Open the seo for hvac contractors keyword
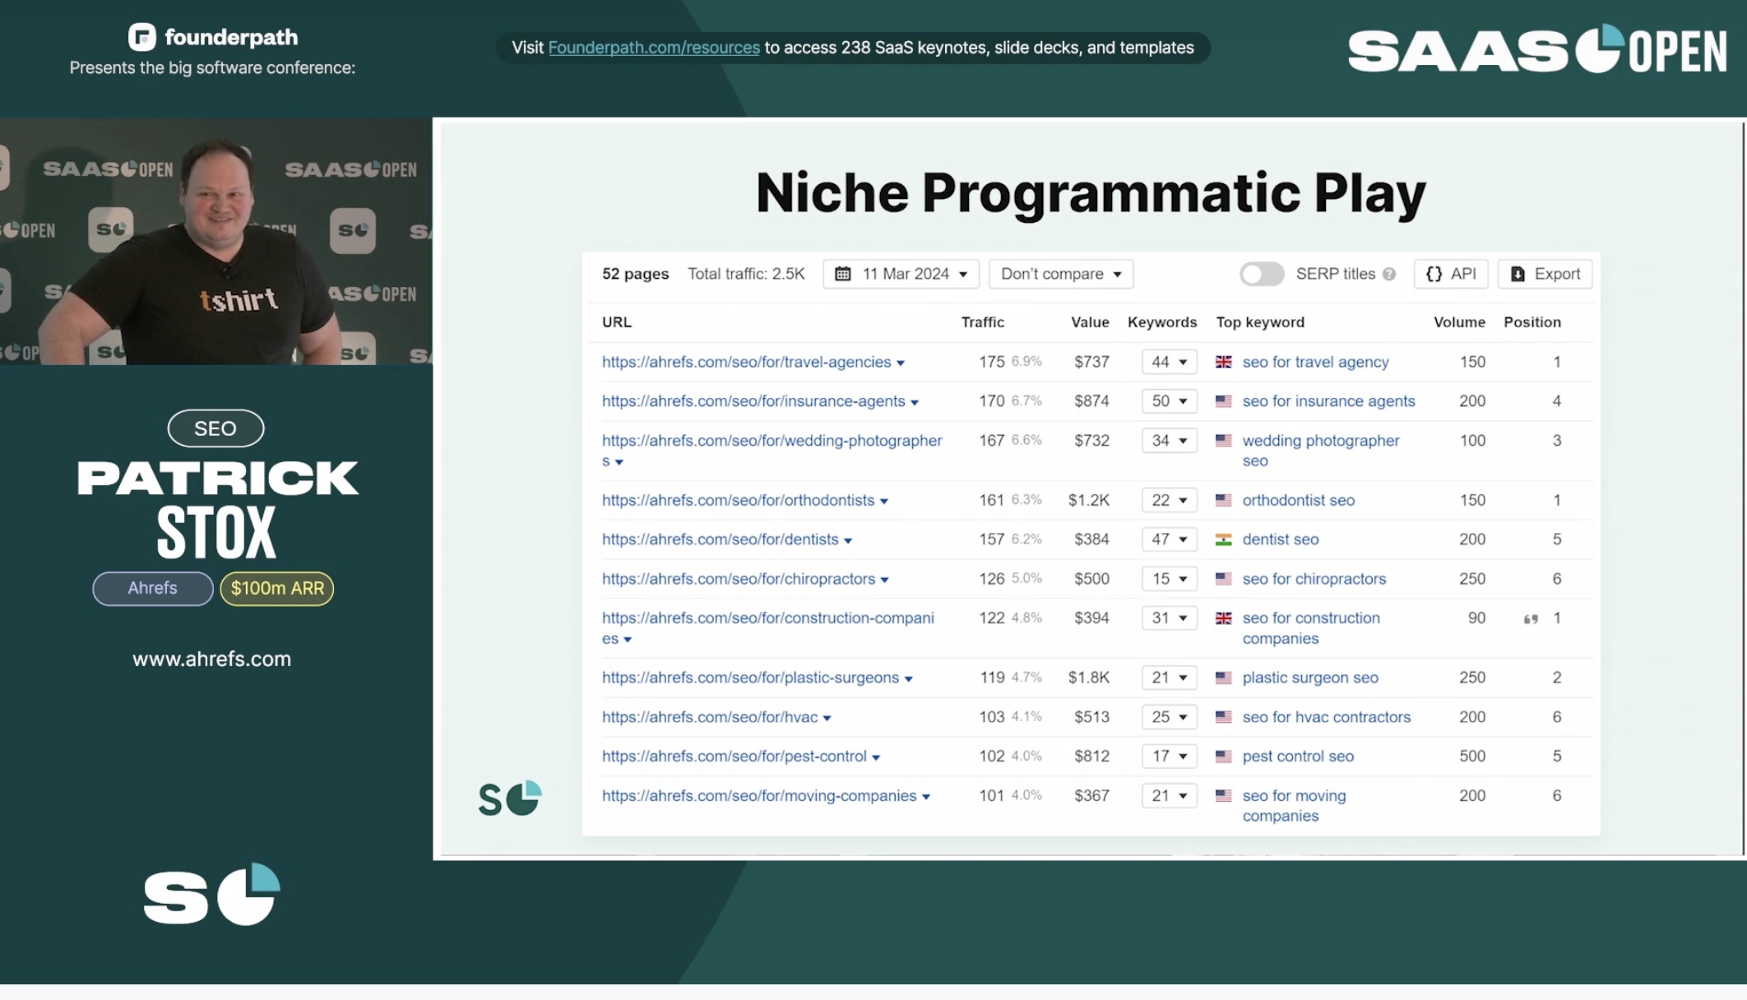The width and height of the screenshot is (1747, 1000). coord(1326,717)
